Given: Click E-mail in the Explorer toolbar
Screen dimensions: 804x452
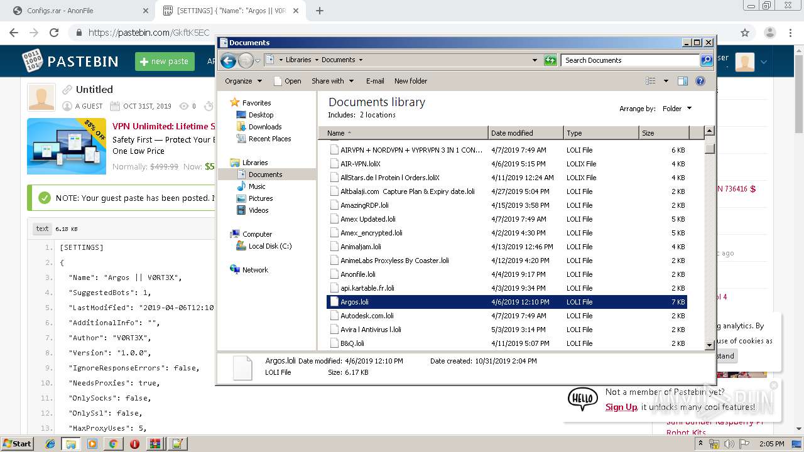Looking at the screenshot, I should tap(375, 81).
